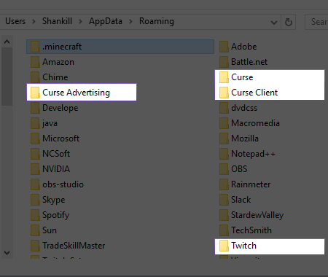The width and height of the screenshot is (328, 277).
Task: Select the Twitch folder icon
Action: [x=224, y=246]
